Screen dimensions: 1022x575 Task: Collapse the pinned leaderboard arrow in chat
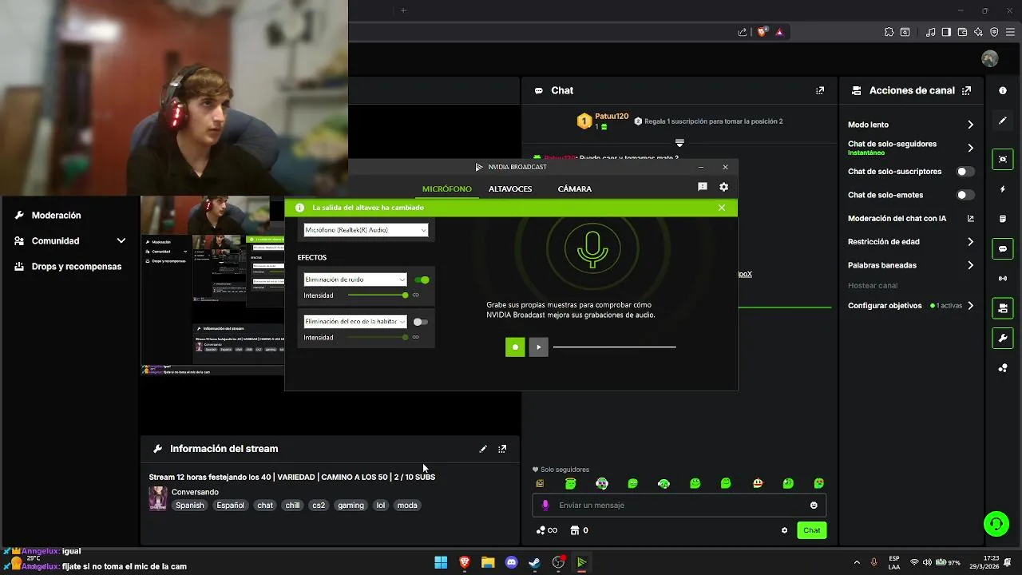679,143
